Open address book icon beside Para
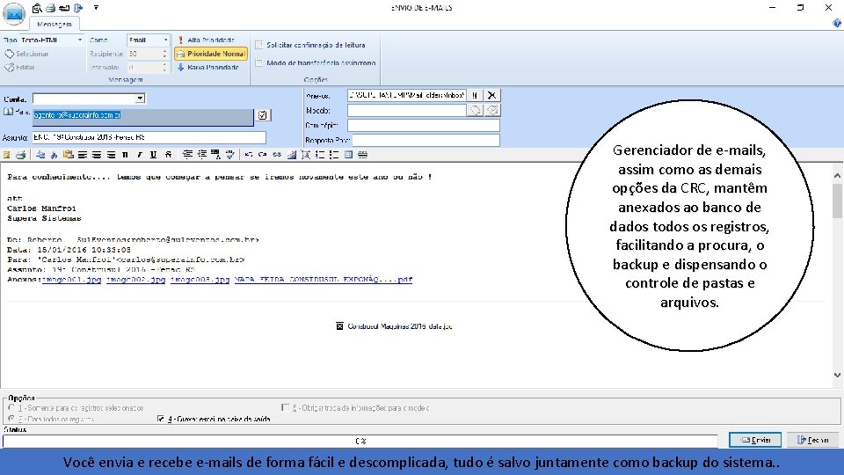844x475 pixels. (8, 112)
